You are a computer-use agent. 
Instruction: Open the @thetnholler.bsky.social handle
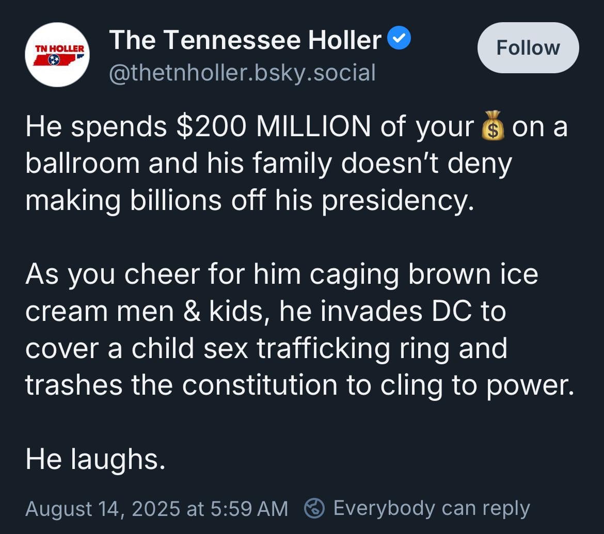point(242,73)
